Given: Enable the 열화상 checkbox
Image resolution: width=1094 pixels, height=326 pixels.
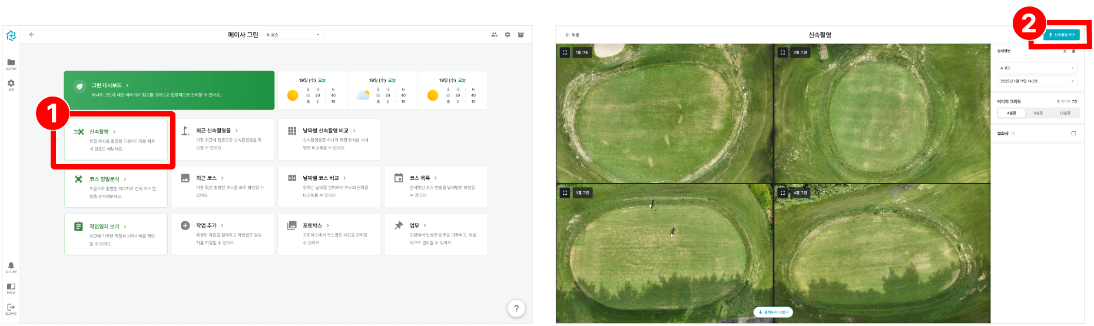Looking at the screenshot, I should (x=1073, y=134).
